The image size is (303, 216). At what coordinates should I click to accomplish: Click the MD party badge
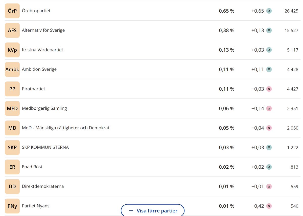(x=12, y=128)
